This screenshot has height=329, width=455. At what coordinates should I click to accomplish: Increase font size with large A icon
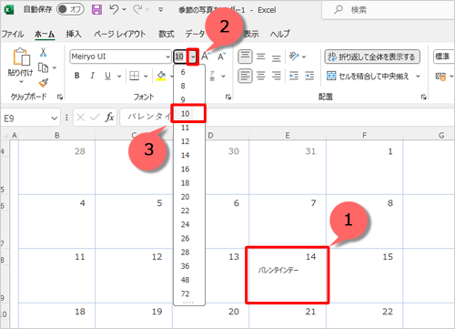click(x=206, y=57)
